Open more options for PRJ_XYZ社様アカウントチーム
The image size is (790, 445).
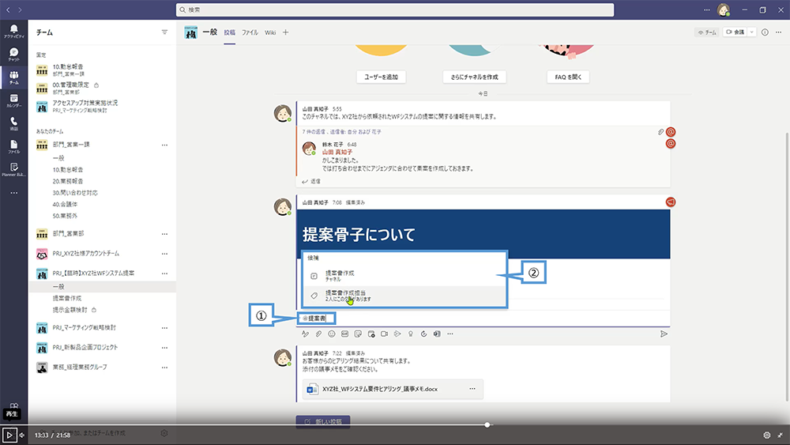164,254
